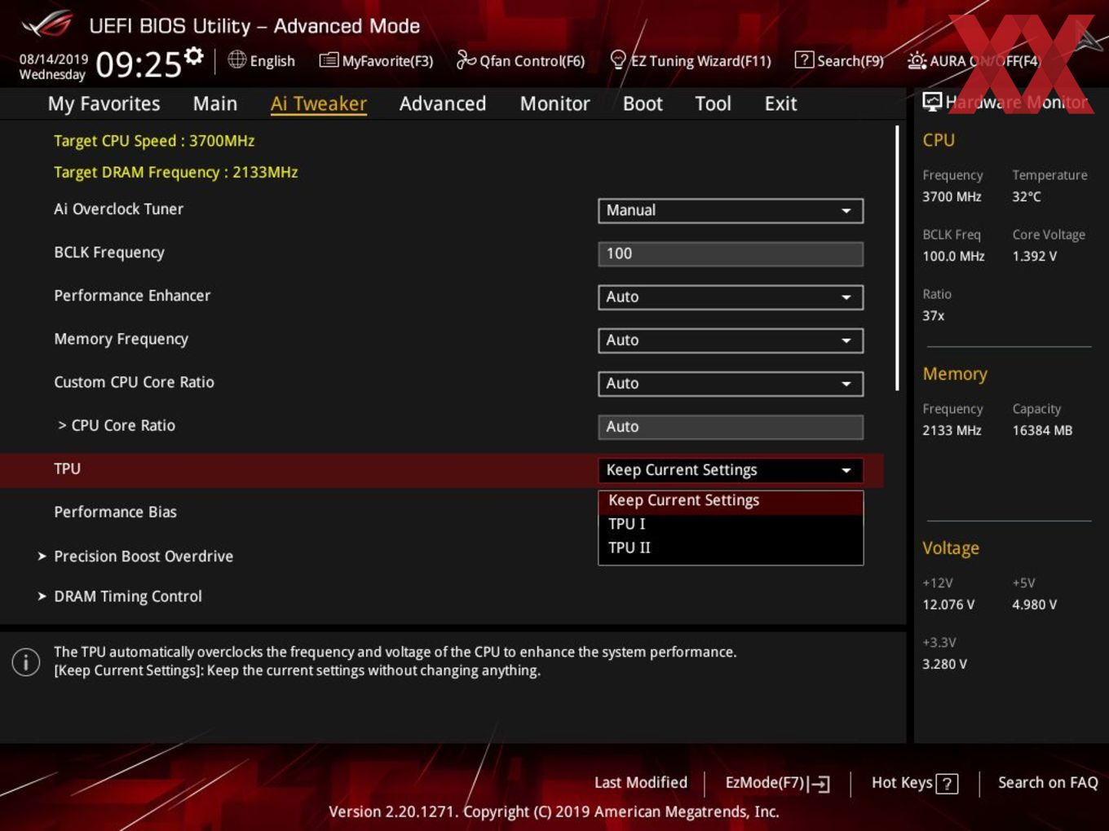Click the globe language icon
1109x831 pixels.
[x=237, y=59]
